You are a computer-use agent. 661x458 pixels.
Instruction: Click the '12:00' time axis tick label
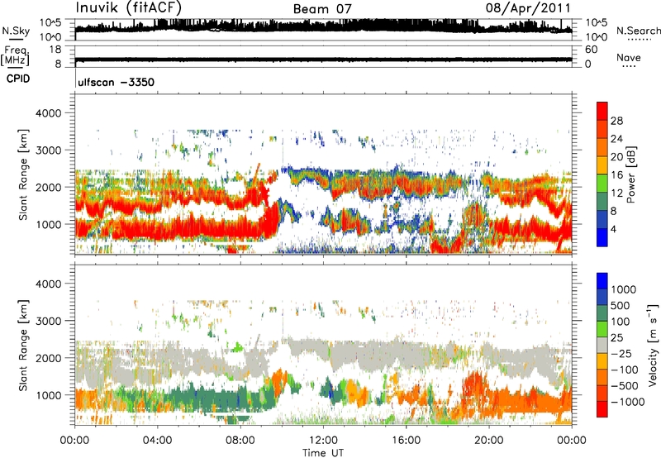click(x=323, y=440)
